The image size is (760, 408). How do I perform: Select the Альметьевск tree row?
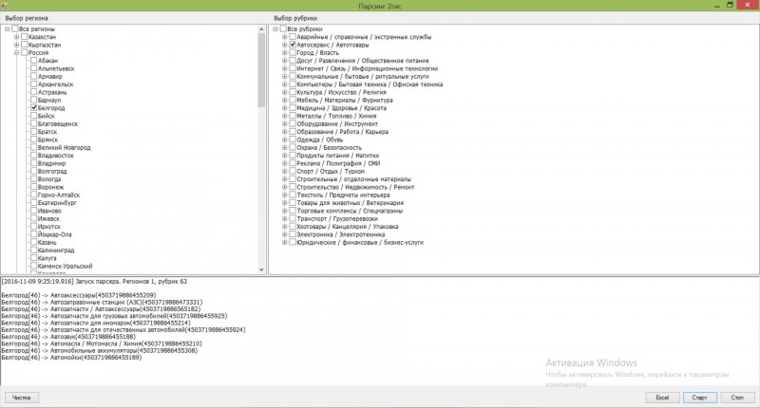point(56,68)
